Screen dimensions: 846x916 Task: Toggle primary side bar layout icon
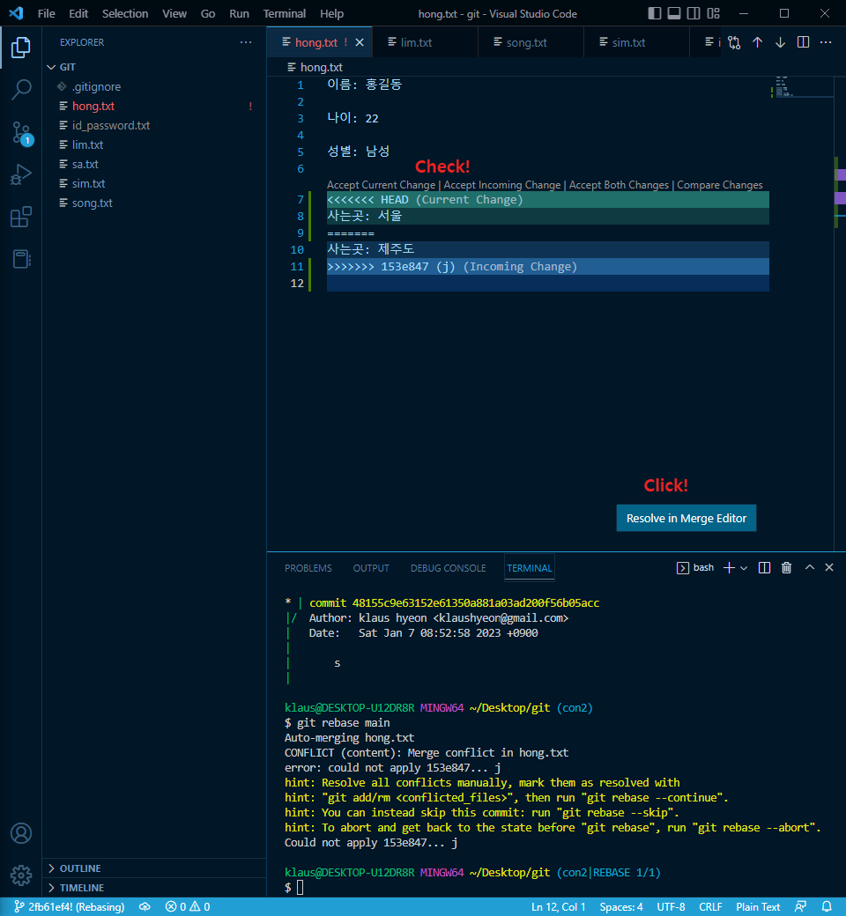point(655,13)
